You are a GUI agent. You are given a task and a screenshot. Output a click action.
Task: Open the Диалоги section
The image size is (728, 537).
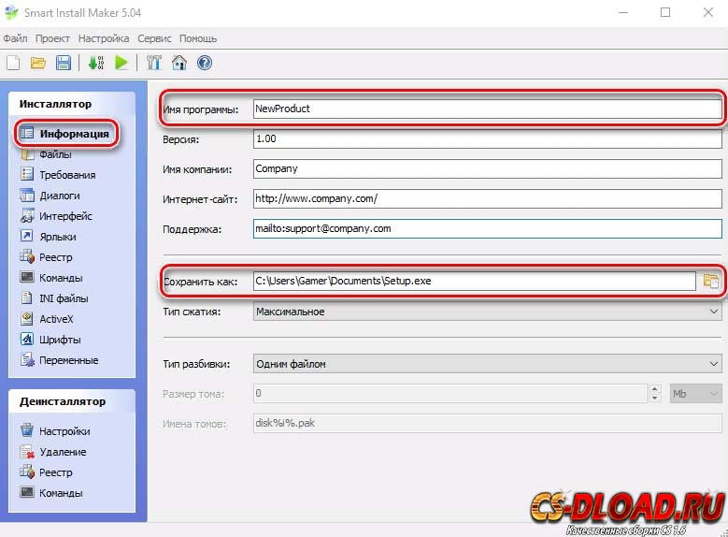(x=50, y=196)
